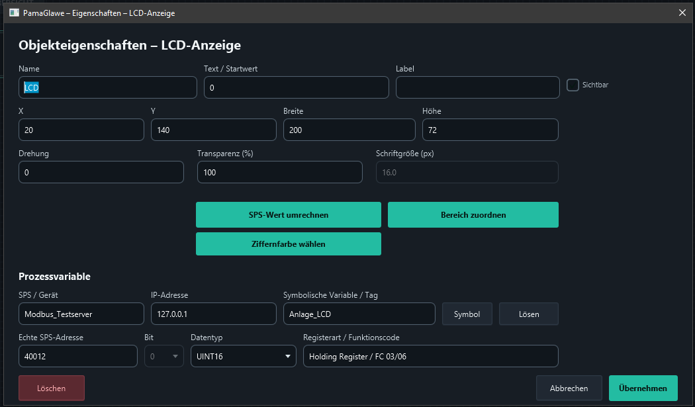Click the SPS / Gerät field
Image resolution: width=695 pixels, height=407 pixels.
(81, 314)
